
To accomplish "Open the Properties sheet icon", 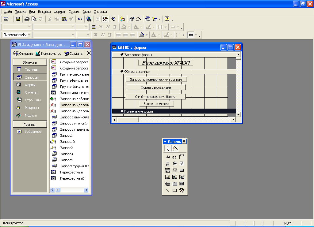I will pyautogui.click(x=131, y=19).
